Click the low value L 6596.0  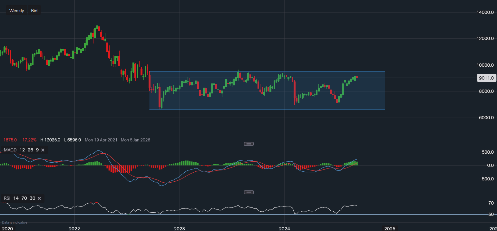click(73, 140)
